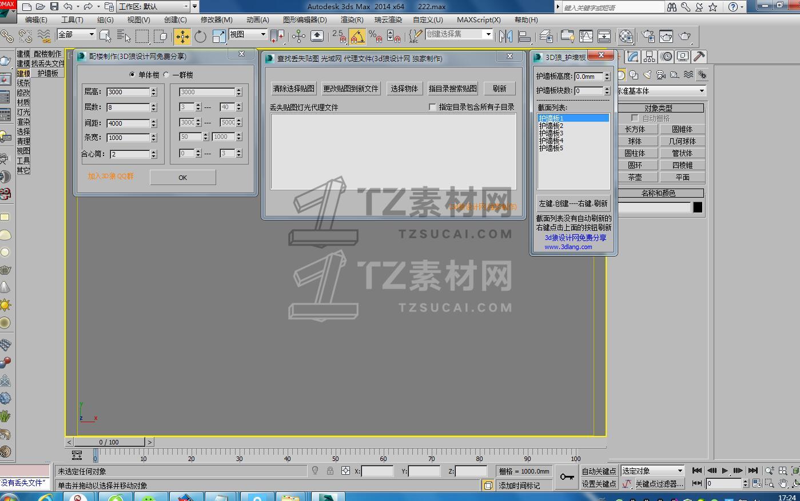
Task: Open the Hierarchy command panel tab
Action: click(649, 57)
